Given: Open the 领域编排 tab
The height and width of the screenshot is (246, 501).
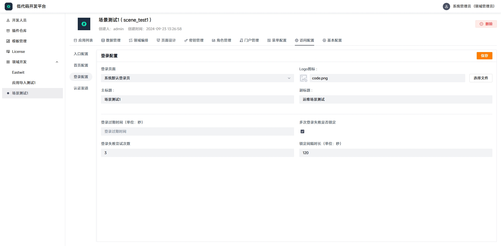Looking at the screenshot, I should 139,40.
